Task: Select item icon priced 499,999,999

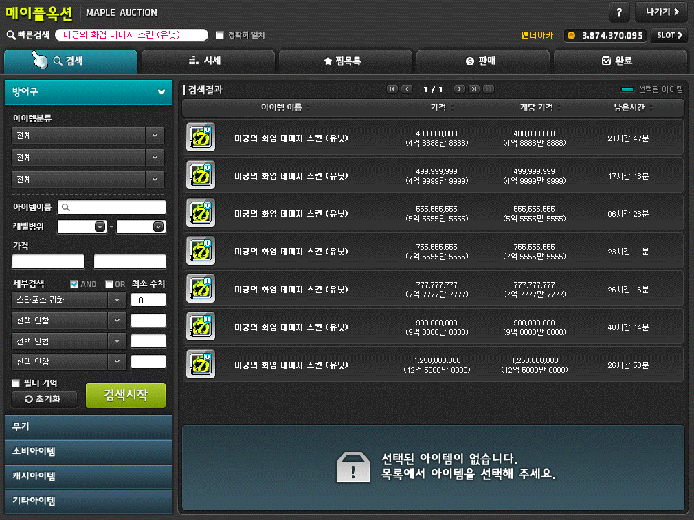Action: (201, 175)
